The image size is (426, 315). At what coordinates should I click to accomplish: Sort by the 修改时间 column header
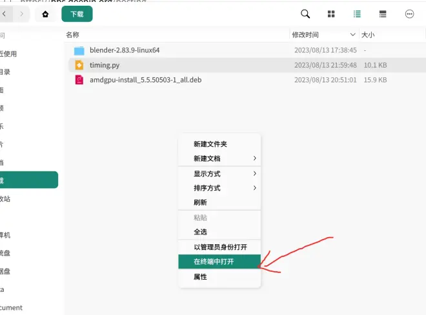coord(305,35)
